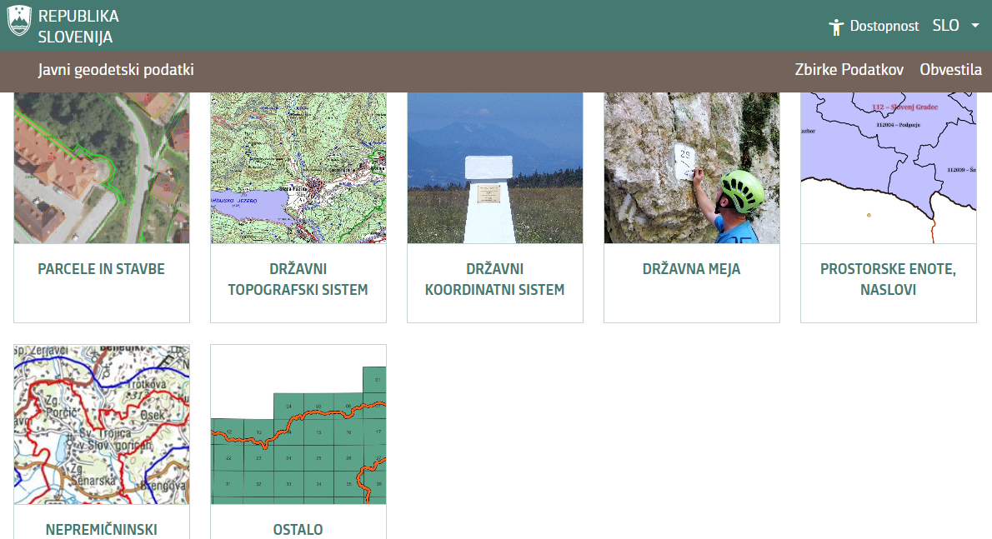Open Obvestila menu item
This screenshot has width=992, height=539.
point(950,70)
